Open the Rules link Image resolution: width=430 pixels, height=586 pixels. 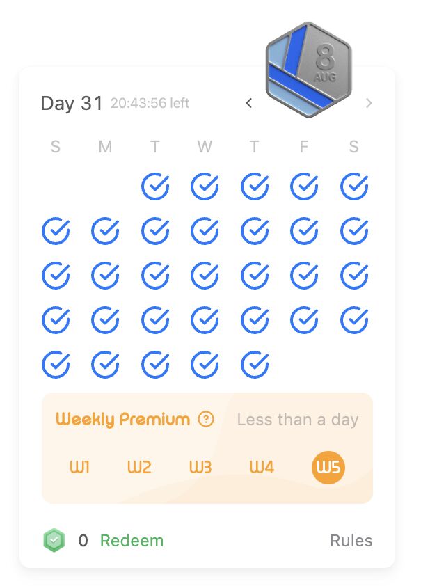[x=351, y=540]
